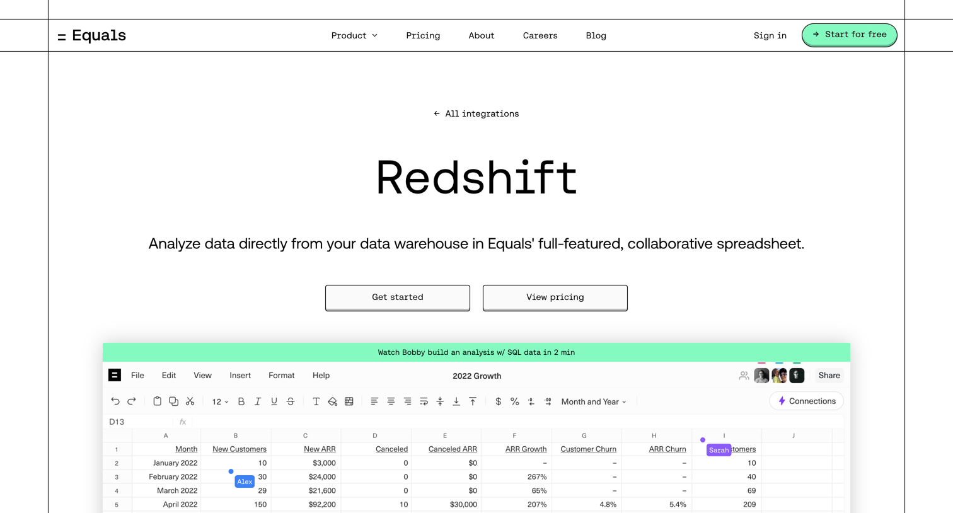This screenshot has height=513, width=953.
Task: Align text right
Action: [407, 401]
